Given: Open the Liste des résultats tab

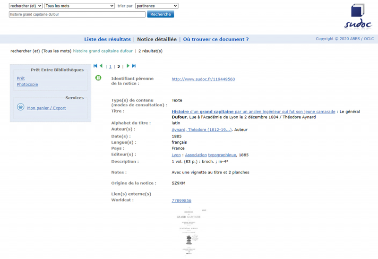Looking at the screenshot, I should [x=107, y=39].
